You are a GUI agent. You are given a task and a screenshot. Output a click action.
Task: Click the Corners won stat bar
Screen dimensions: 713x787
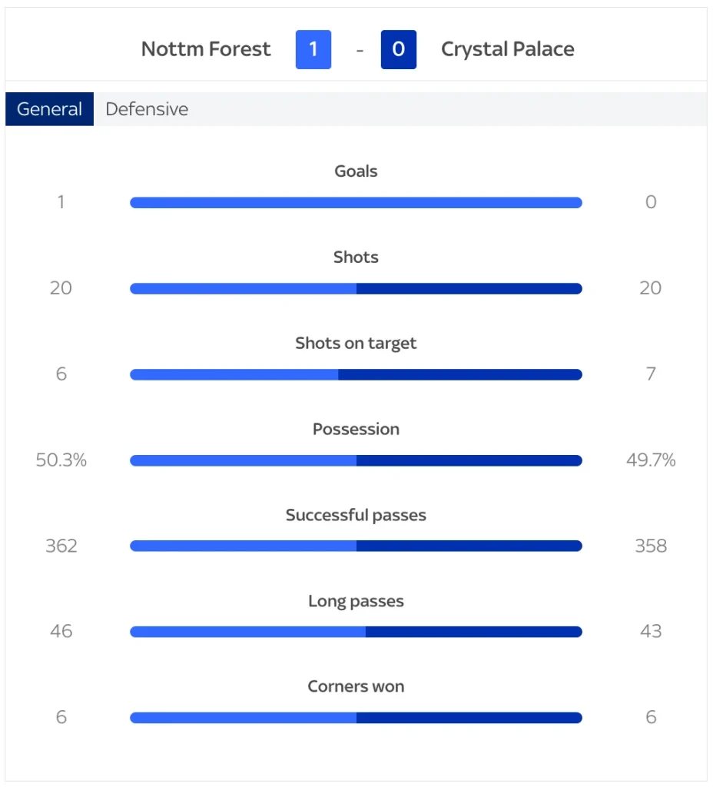(356, 717)
